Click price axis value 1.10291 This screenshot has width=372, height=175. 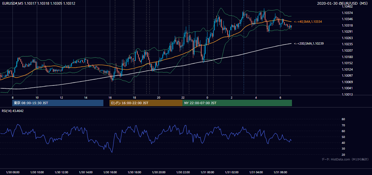click(348, 32)
